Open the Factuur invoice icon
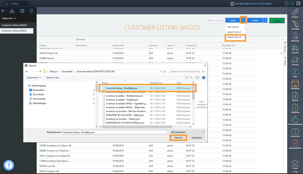The width and height of the screenshot is (303, 174). coord(295,96)
